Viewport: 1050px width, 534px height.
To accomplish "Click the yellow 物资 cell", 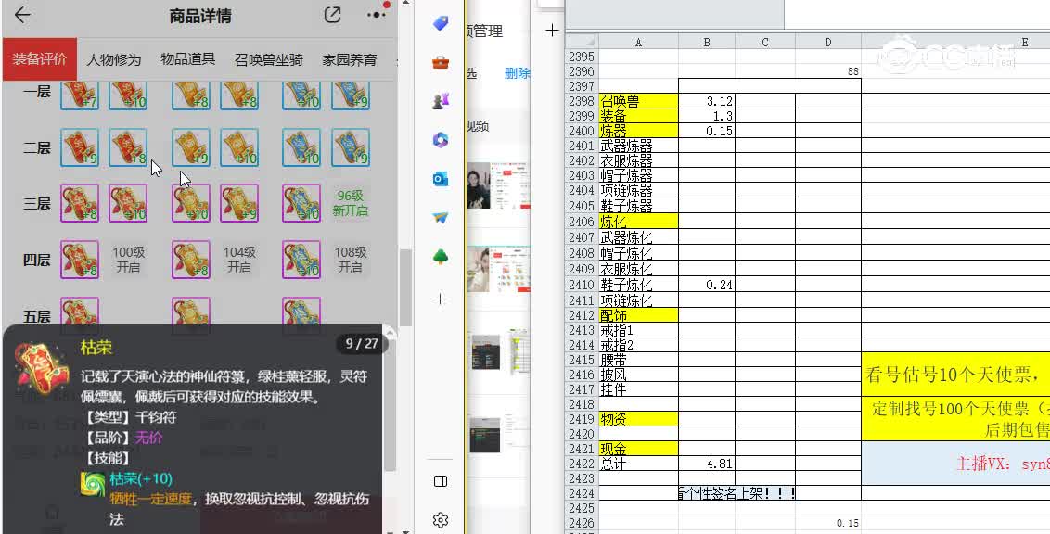I will 638,419.
